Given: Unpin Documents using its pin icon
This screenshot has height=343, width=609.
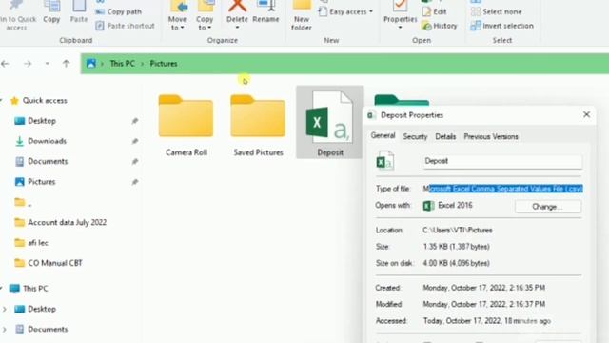Looking at the screenshot, I should (135, 161).
